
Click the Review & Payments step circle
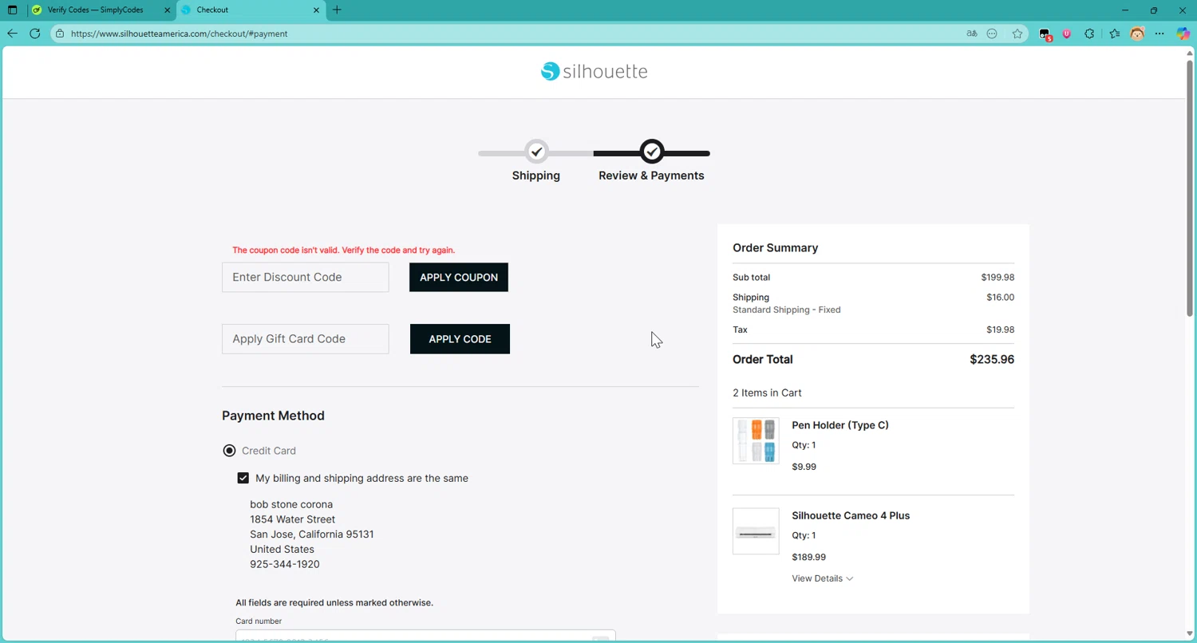tap(652, 152)
